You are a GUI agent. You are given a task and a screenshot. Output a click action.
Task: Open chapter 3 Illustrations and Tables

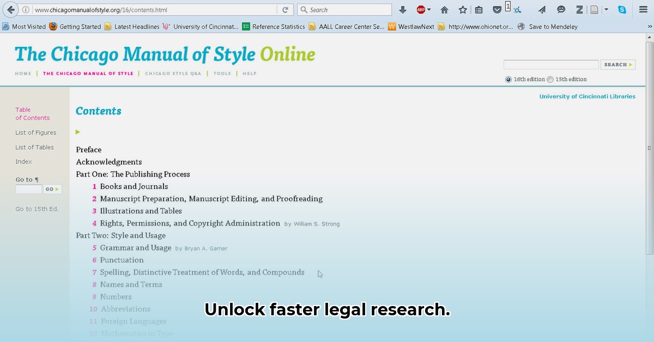click(141, 211)
